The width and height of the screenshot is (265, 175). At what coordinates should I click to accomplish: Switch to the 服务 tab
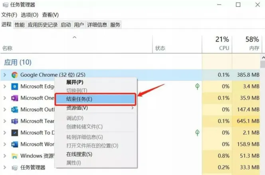pos(115,25)
